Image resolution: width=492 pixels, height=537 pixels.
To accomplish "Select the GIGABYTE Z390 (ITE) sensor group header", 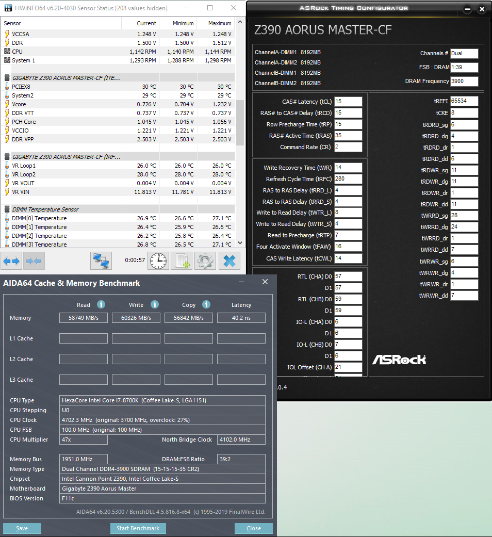I will point(118,78).
